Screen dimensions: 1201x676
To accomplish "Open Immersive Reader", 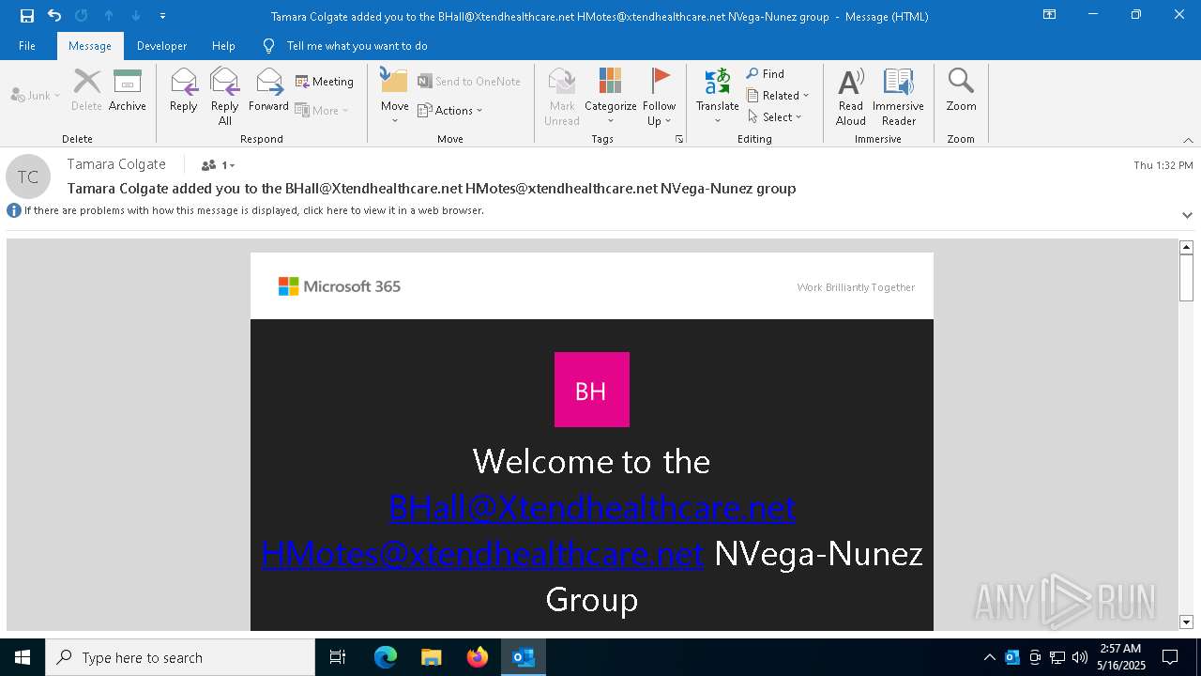I will pyautogui.click(x=899, y=96).
